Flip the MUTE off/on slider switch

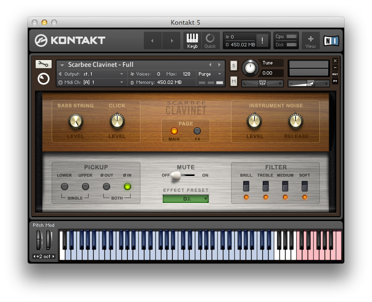183,176
